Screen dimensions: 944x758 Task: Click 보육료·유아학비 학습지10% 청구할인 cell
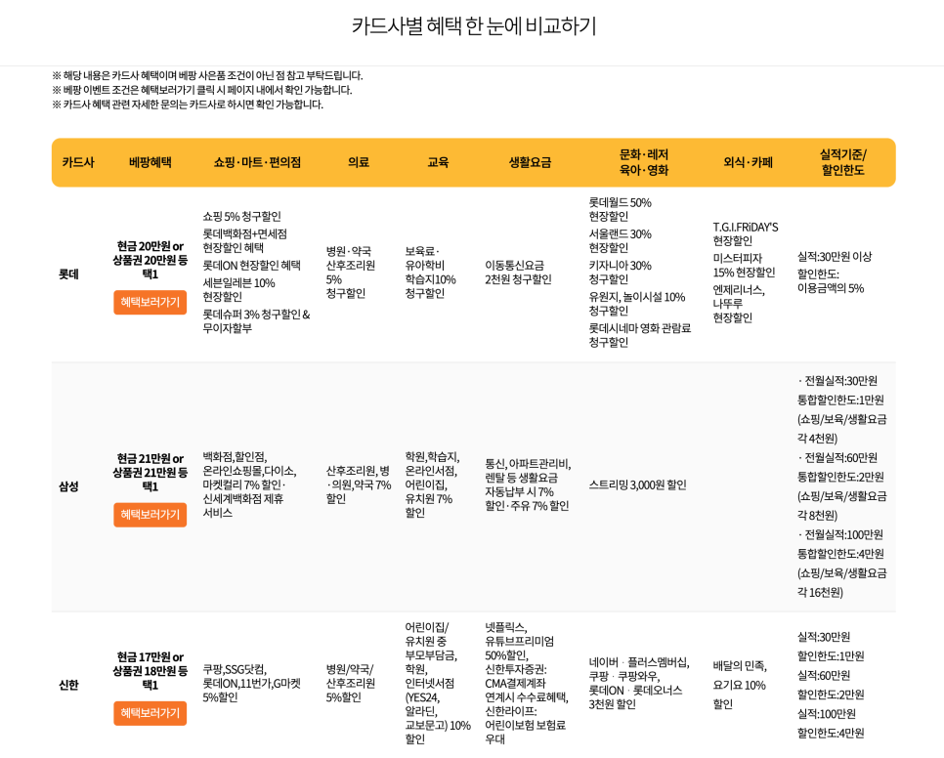click(x=430, y=273)
